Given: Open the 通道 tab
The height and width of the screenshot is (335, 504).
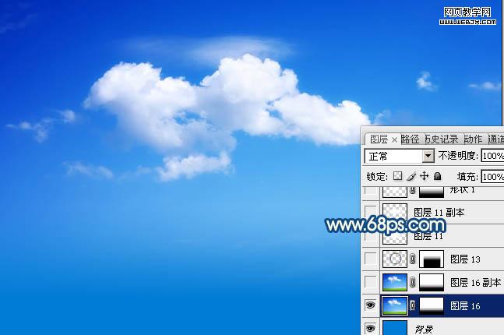Looking at the screenshot, I should 496,139.
